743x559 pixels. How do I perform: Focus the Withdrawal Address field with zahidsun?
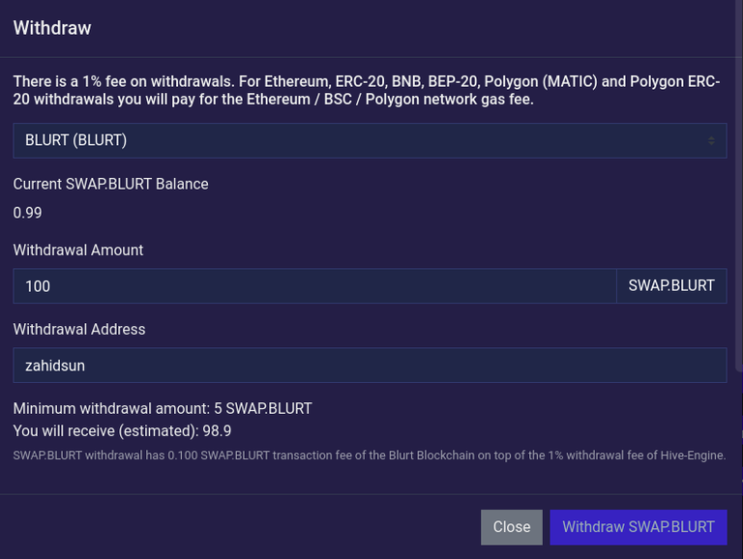point(370,366)
